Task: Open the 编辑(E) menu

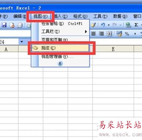Action: [19, 16]
